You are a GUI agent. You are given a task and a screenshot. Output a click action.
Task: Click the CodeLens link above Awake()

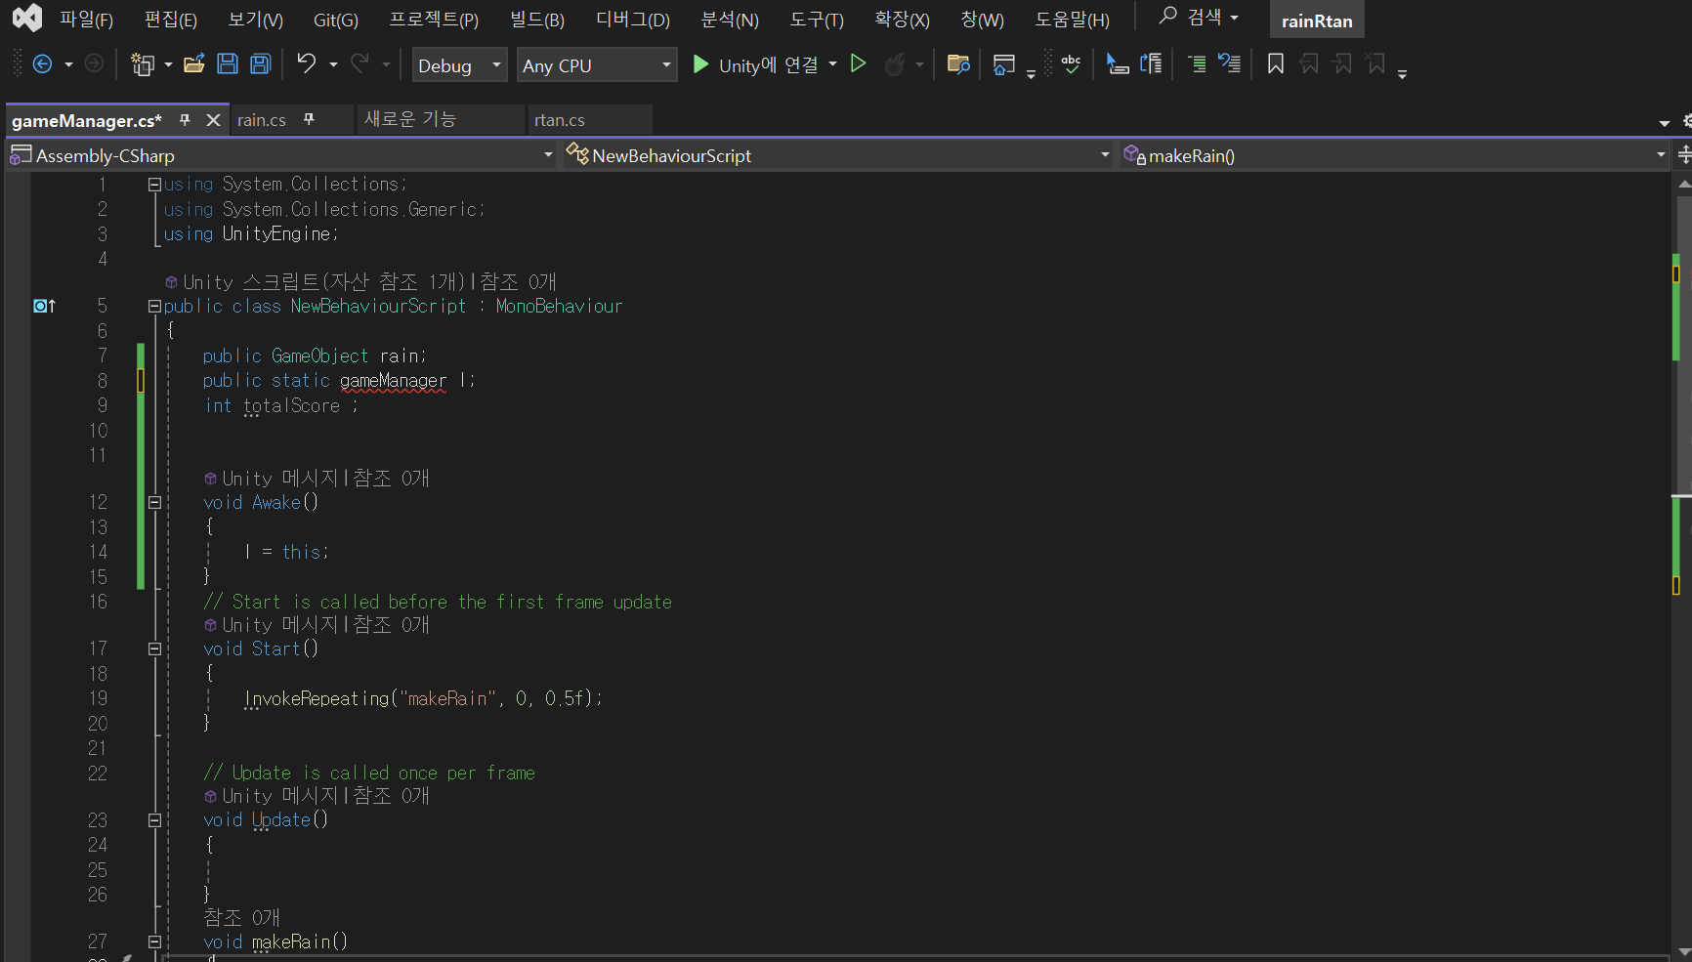(325, 478)
